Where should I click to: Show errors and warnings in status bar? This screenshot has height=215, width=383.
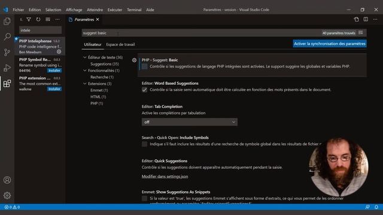click(12, 207)
